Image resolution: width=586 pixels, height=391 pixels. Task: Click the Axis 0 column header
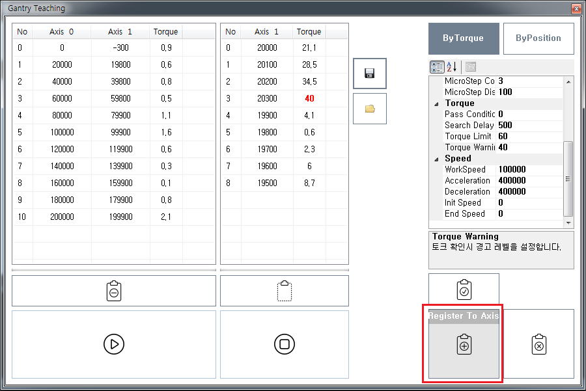point(62,32)
